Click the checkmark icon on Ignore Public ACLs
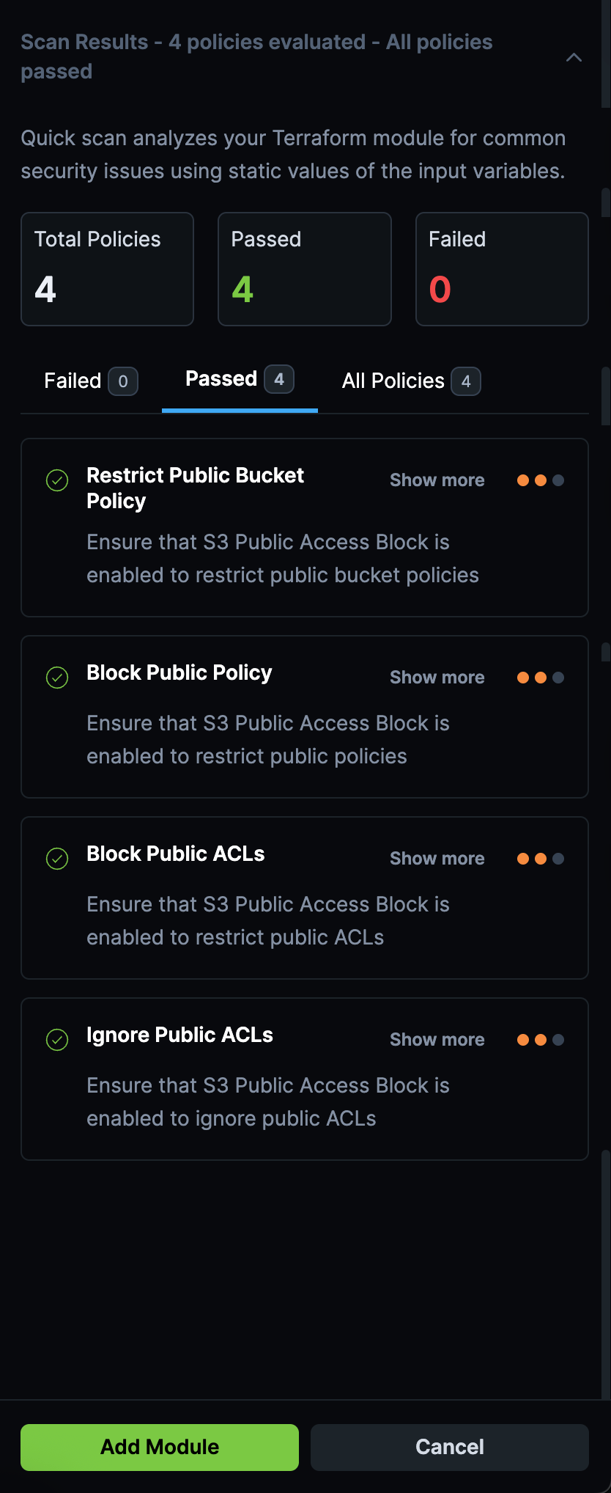 click(x=57, y=1039)
